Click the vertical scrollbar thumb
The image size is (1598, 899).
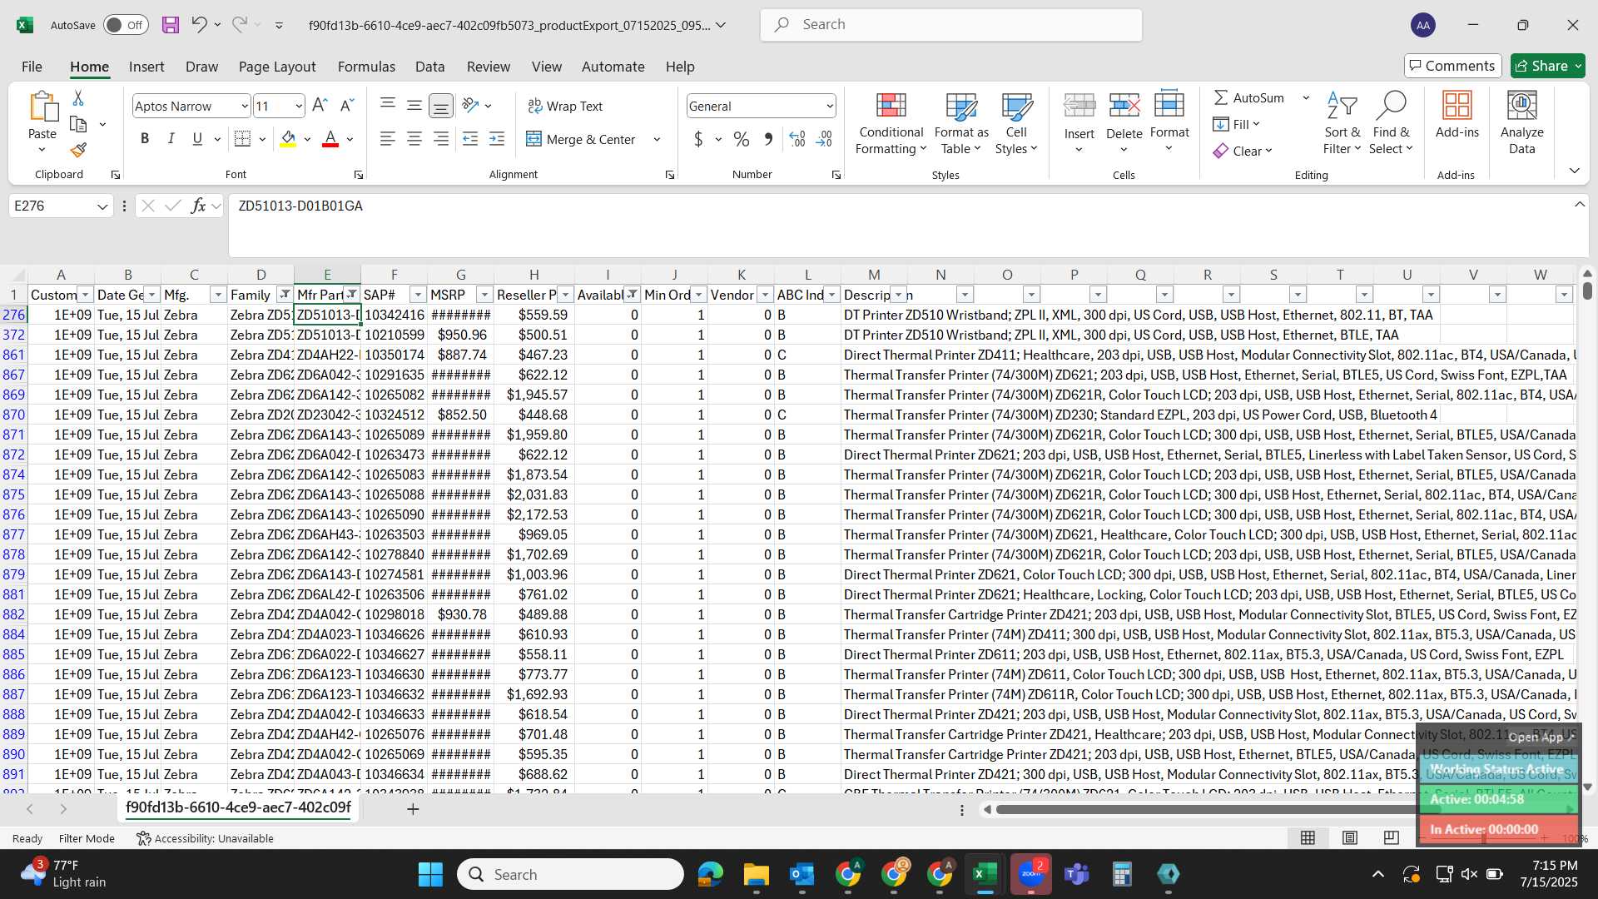pos(1587,291)
